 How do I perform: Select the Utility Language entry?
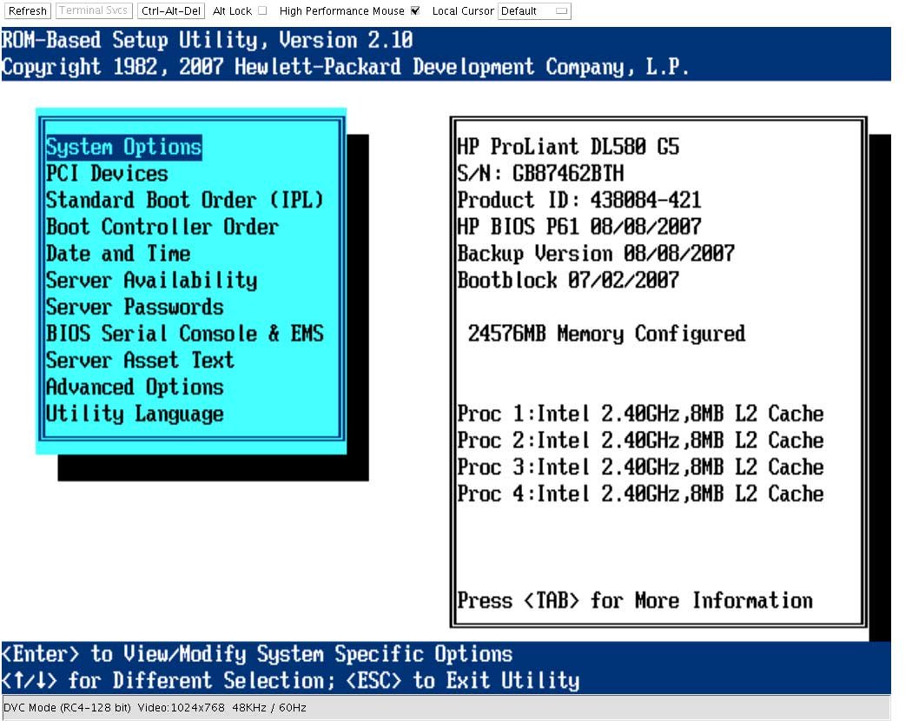(x=135, y=414)
